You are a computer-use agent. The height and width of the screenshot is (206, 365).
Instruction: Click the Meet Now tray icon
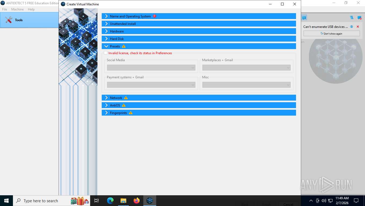(317, 201)
